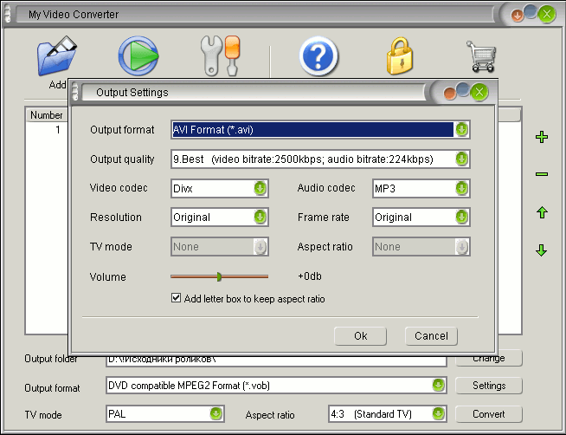
Task: Click the +0db volume value text
Action: coord(310,276)
